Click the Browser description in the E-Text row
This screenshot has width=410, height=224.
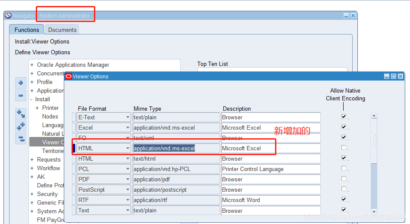pyautogui.click(x=271, y=117)
